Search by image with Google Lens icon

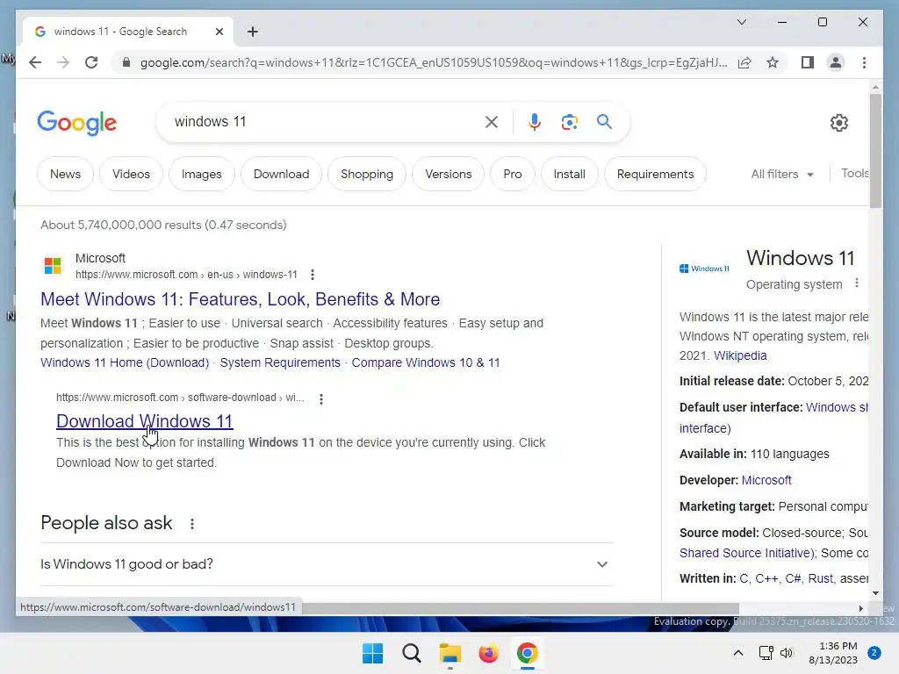569,121
